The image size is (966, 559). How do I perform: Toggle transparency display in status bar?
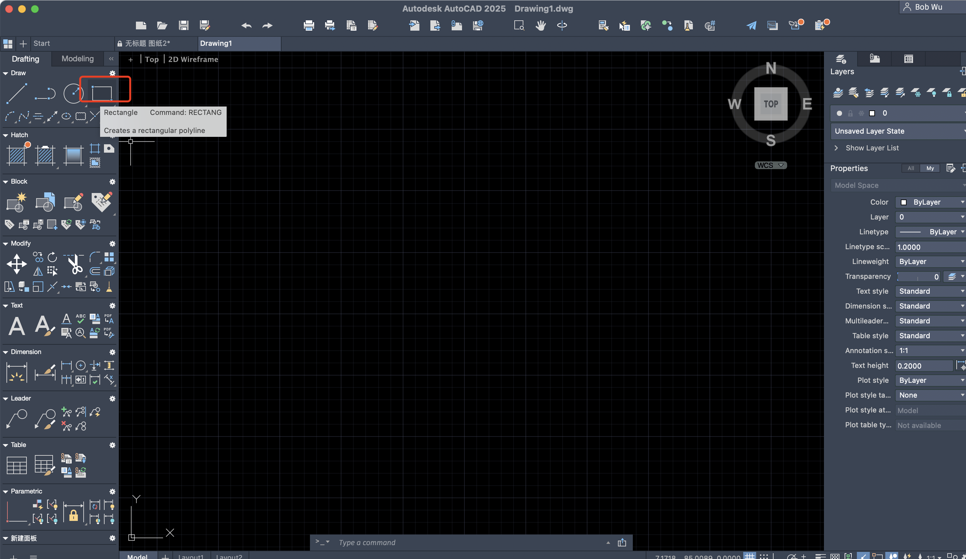[835, 556]
